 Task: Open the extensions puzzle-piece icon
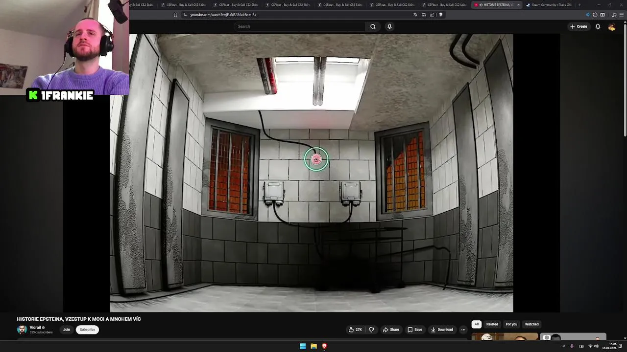click(x=595, y=15)
